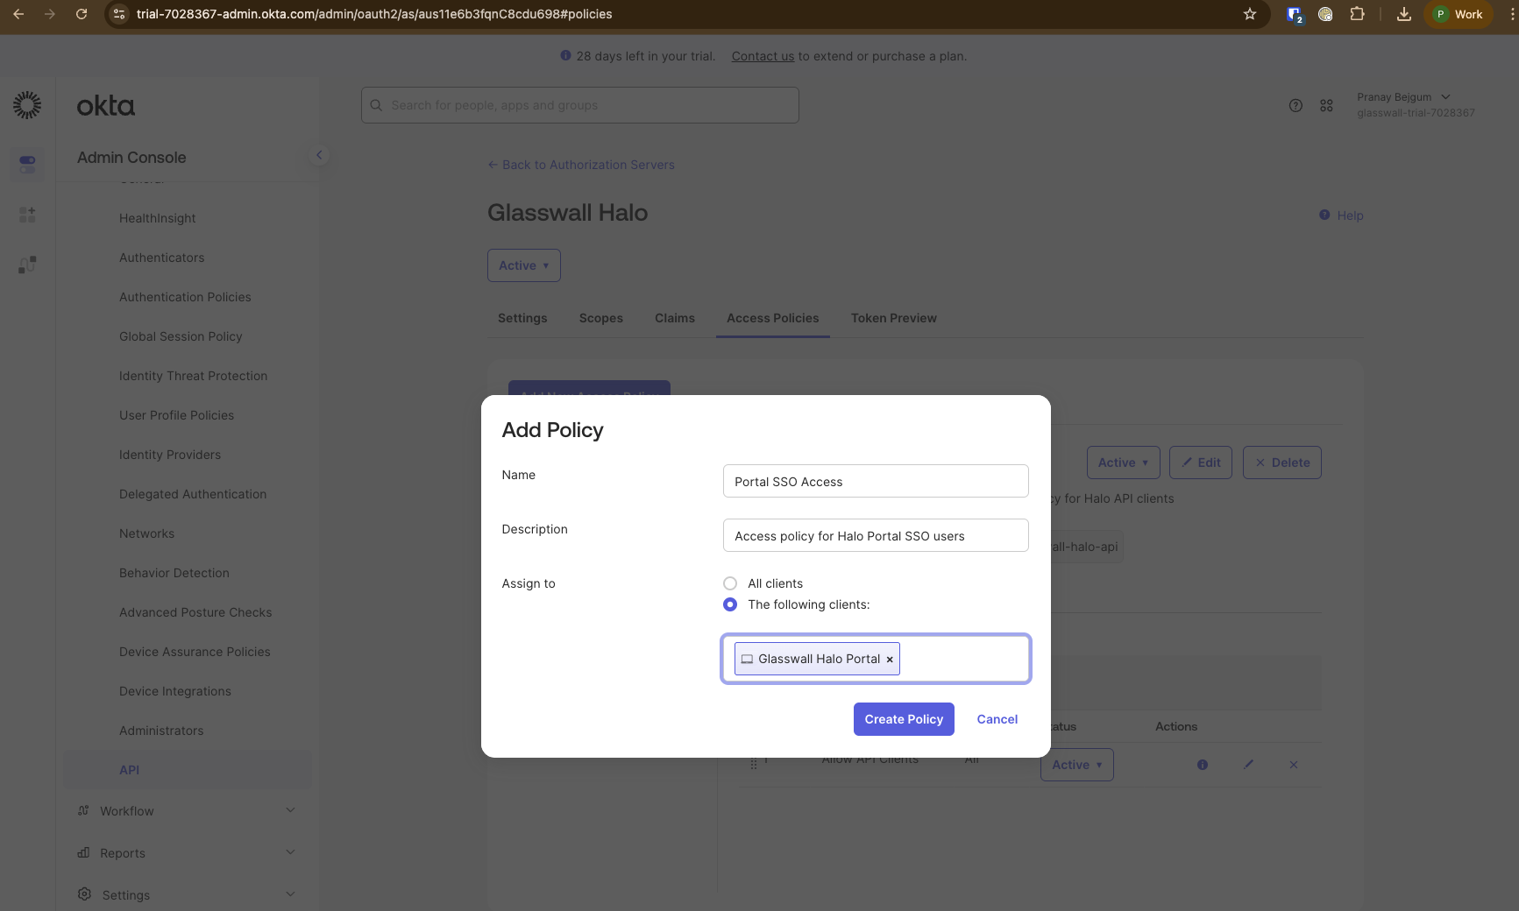The width and height of the screenshot is (1519, 911).
Task: Click the delete X icon in rule row
Action: [x=1294, y=765]
